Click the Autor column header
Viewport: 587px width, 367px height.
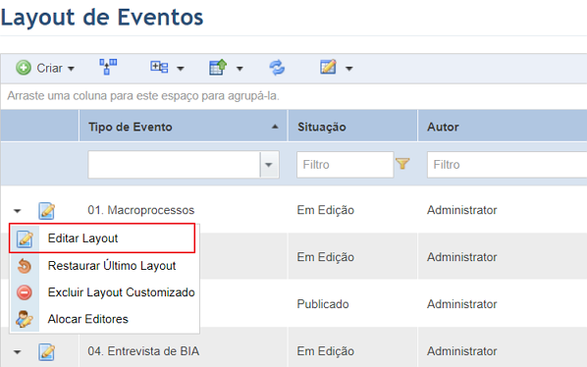point(503,127)
